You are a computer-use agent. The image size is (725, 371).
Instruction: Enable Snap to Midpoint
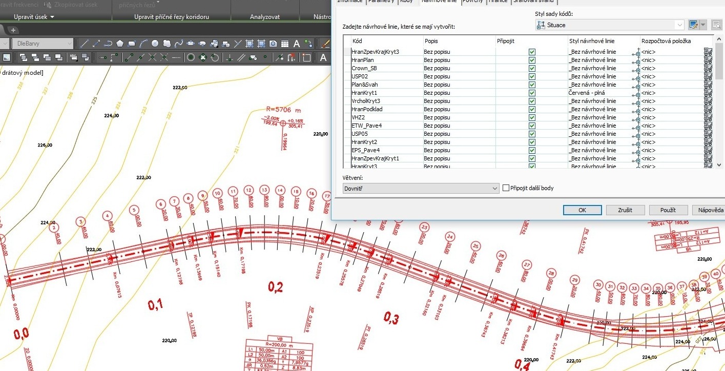point(140,58)
